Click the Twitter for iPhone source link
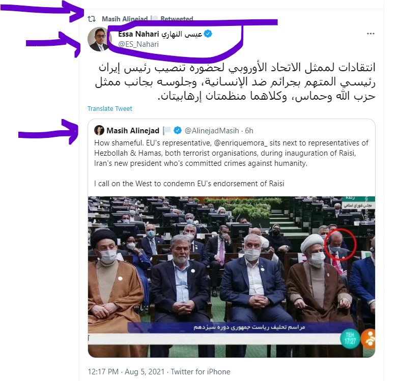The image size is (399, 381). 201,371
